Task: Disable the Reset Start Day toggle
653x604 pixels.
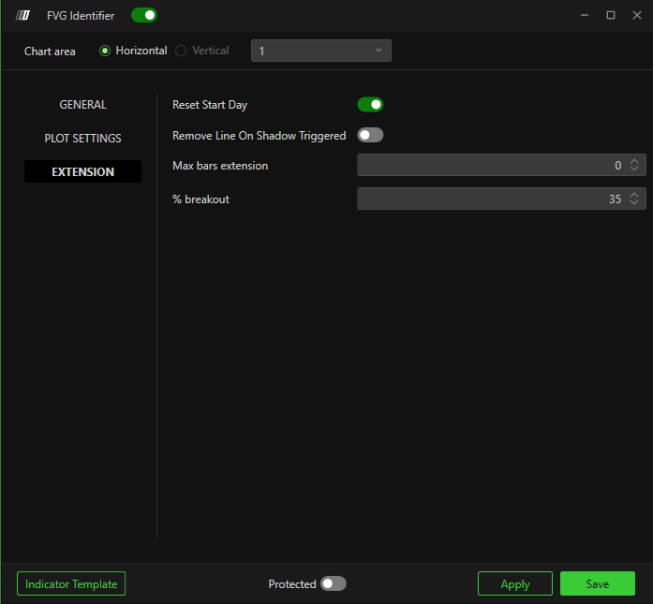Action: 370,105
